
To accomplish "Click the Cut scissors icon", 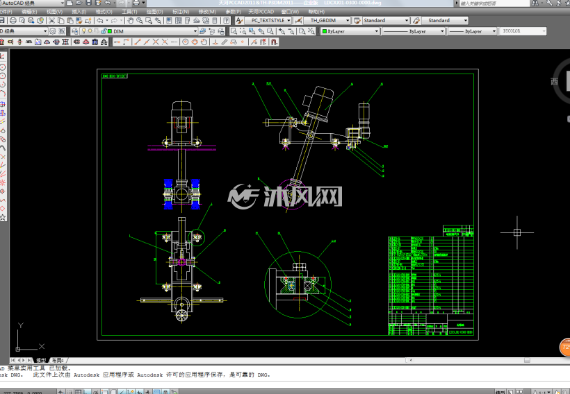I will click(51, 21).
